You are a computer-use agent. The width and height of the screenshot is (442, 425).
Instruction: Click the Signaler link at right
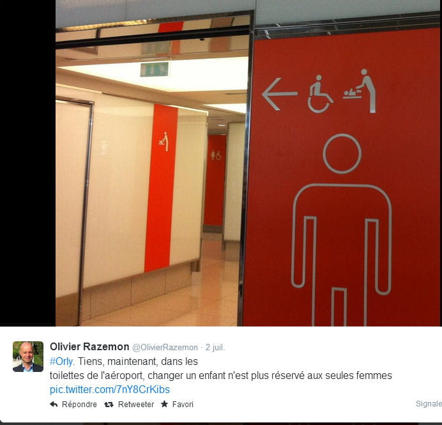(429, 404)
